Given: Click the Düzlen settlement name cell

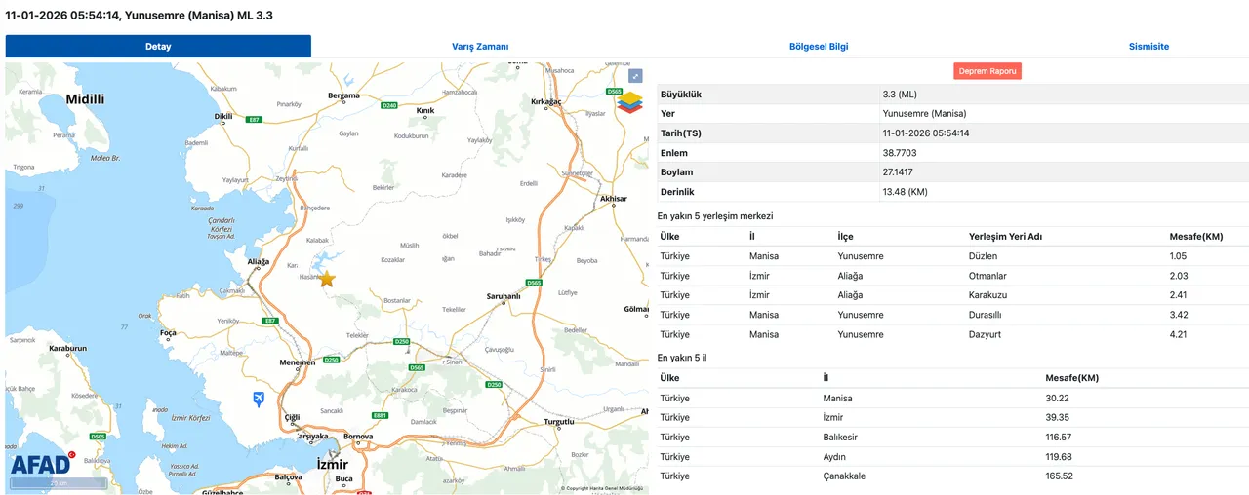Looking at the screenshot, I should coord(983,256).
